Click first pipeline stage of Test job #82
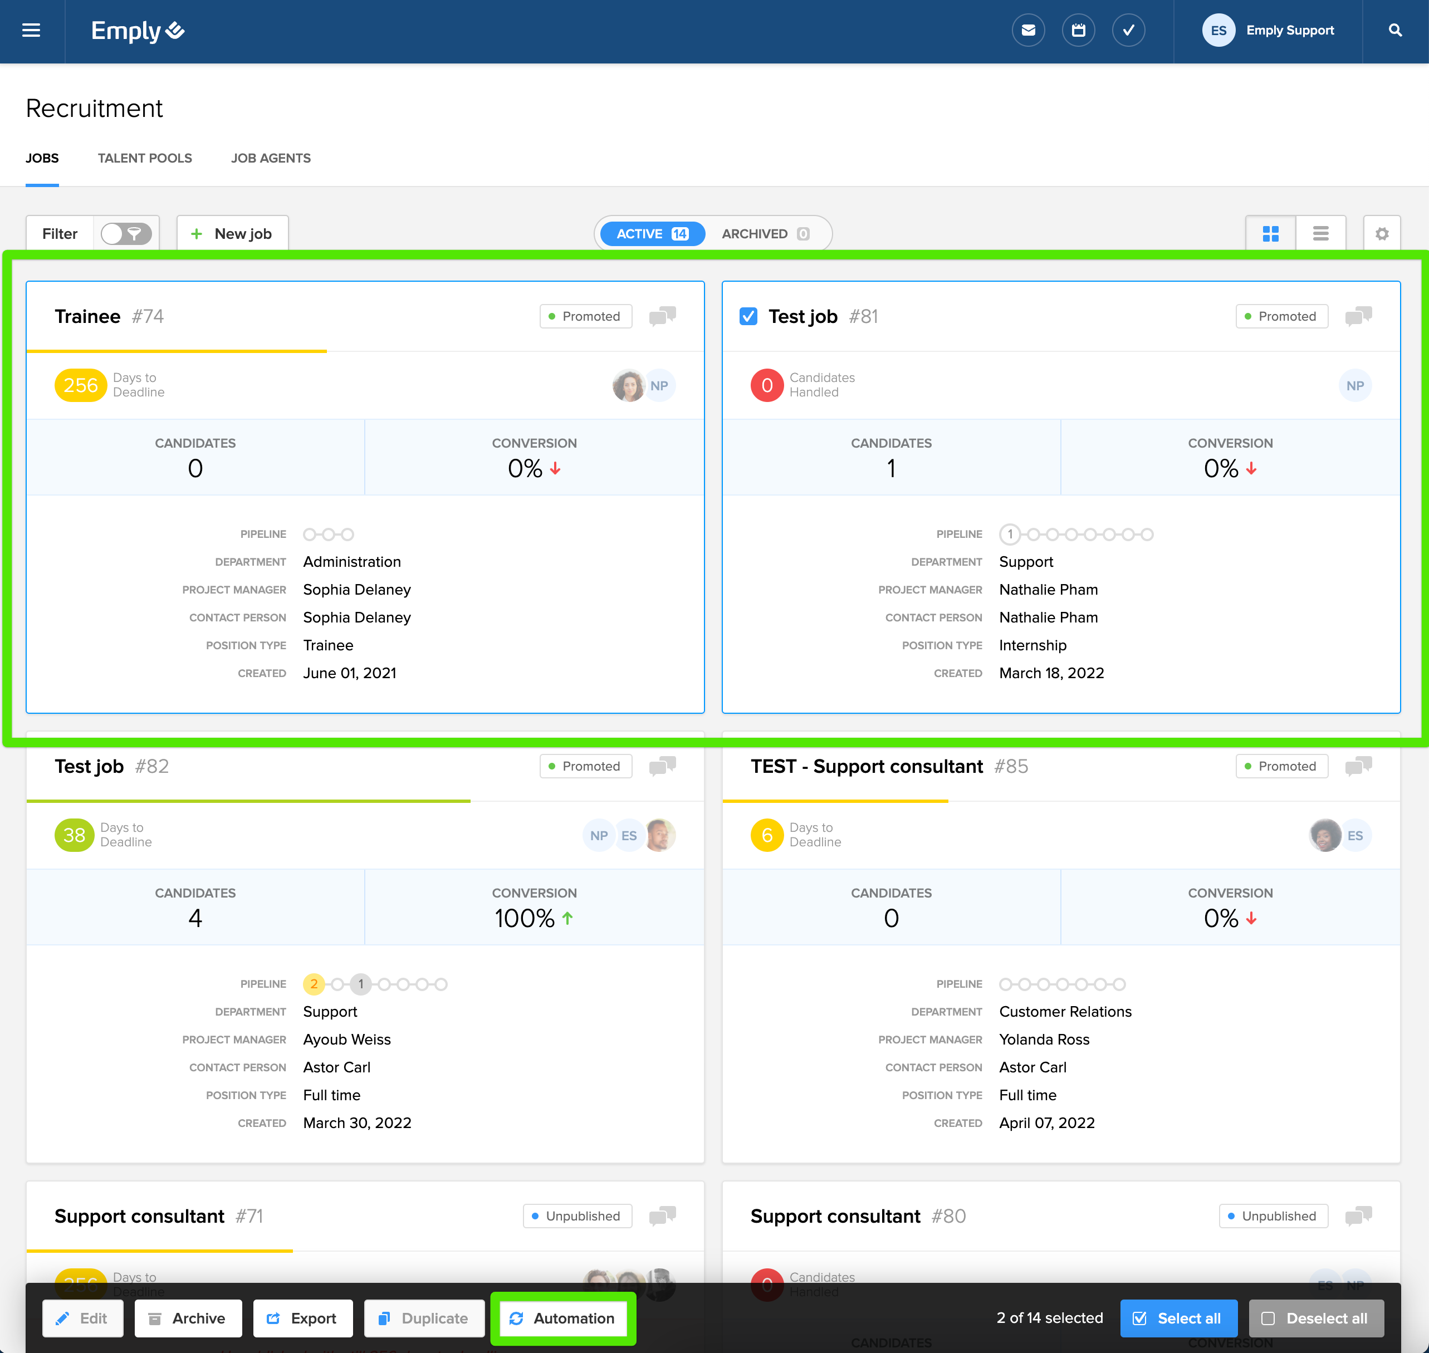The image size is (1429, 1353). tap(314, 984)
